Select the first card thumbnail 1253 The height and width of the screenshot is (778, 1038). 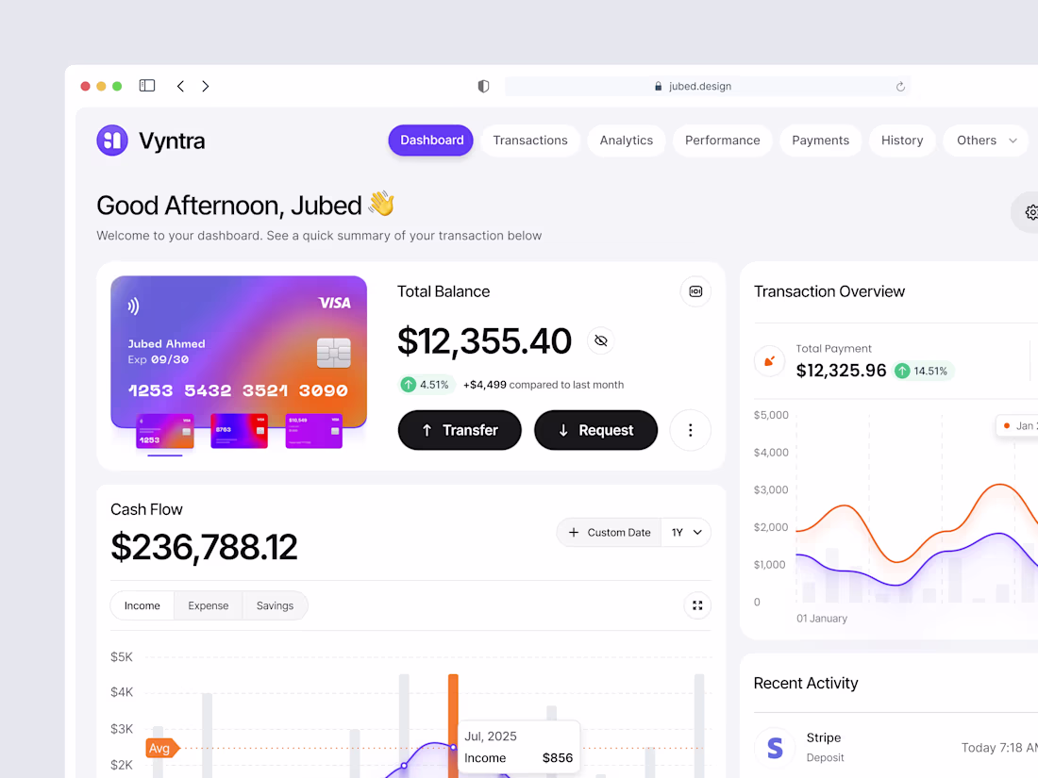click(165, 431)
